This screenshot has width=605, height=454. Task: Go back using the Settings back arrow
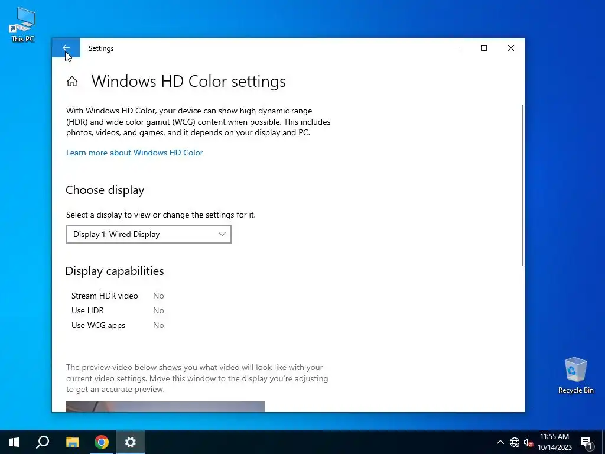click(x=66, y=48)
